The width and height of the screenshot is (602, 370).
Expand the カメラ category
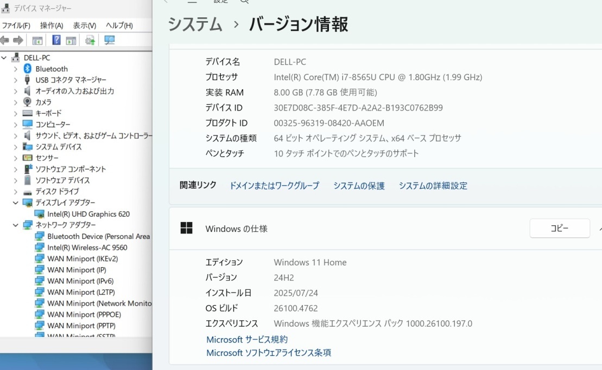point(15,102)
